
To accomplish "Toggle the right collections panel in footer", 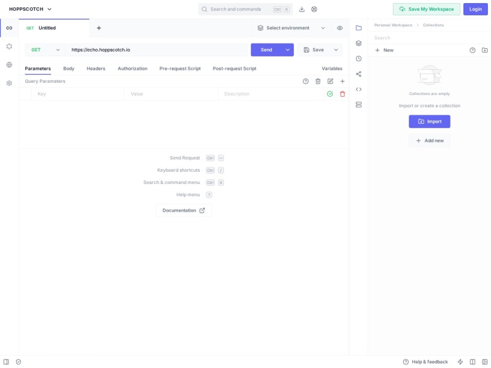I will coord(485,362).
